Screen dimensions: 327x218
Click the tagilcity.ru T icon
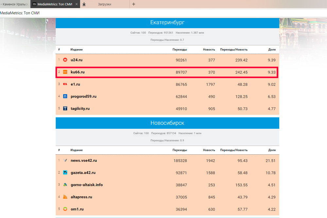point(65,109)
